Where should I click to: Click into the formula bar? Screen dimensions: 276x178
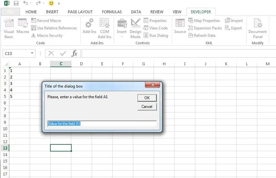coord(179,53)
